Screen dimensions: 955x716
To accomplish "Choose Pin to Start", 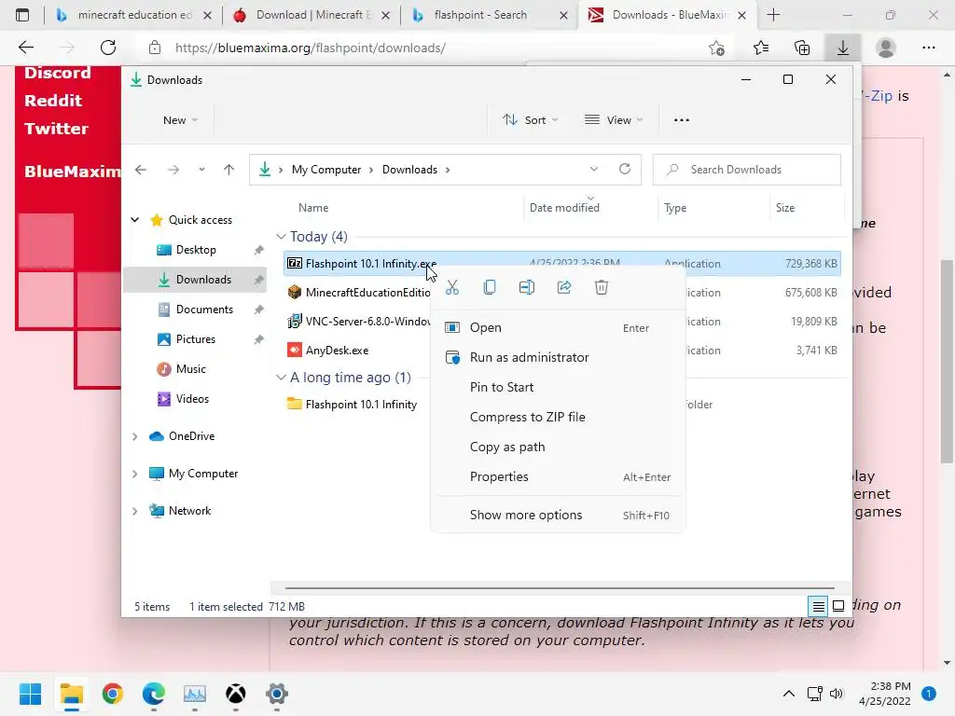I will [558, 387].
